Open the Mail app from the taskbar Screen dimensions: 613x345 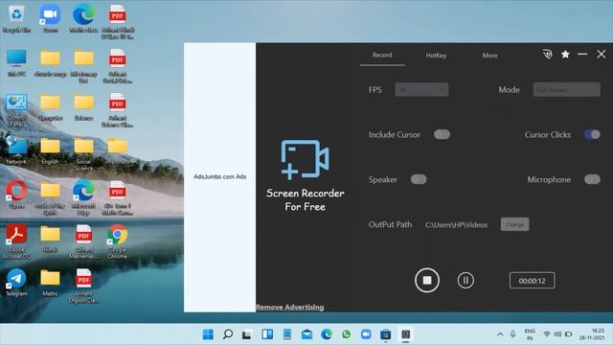306,334
